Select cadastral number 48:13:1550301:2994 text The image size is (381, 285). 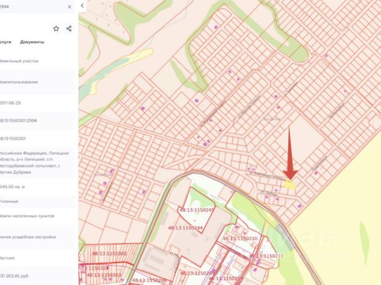point(18,121)
